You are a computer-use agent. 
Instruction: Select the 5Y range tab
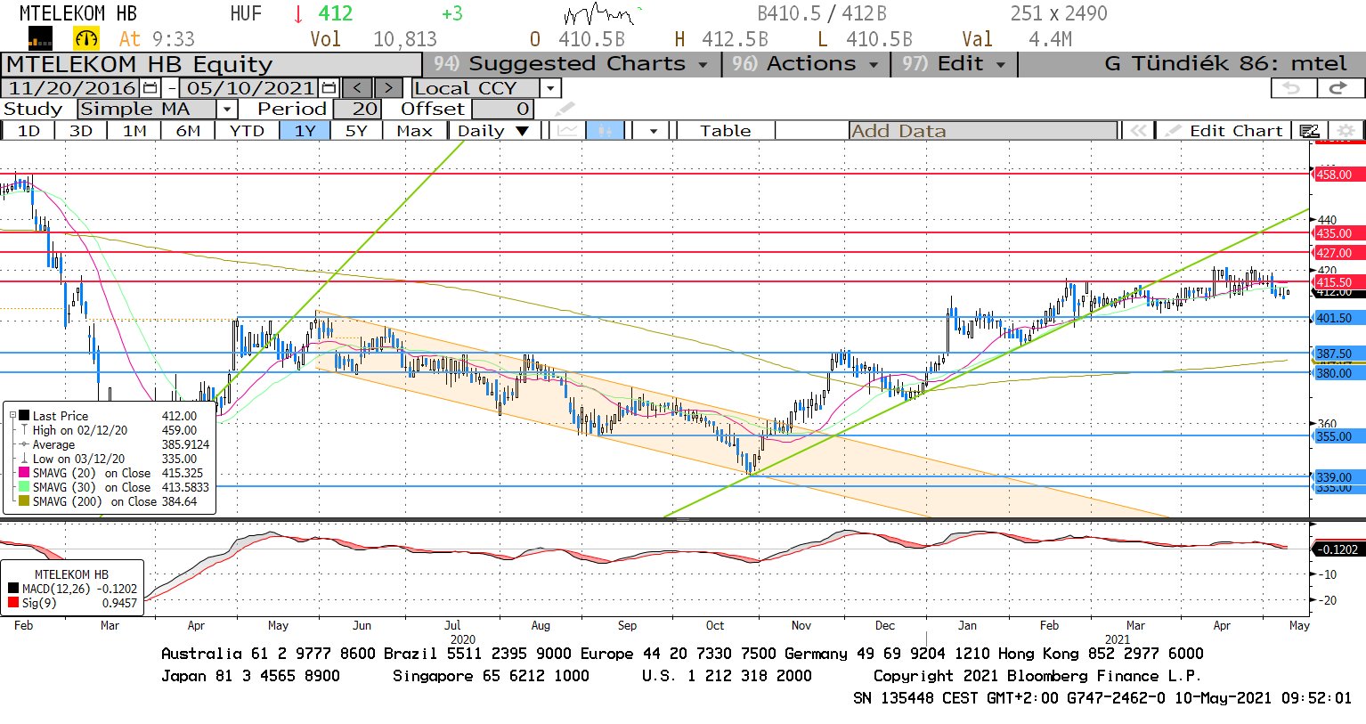[356, 131]
